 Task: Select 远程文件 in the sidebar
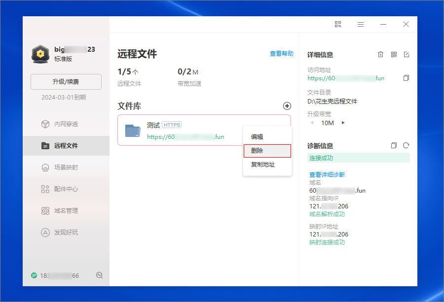tap(66, 146)
